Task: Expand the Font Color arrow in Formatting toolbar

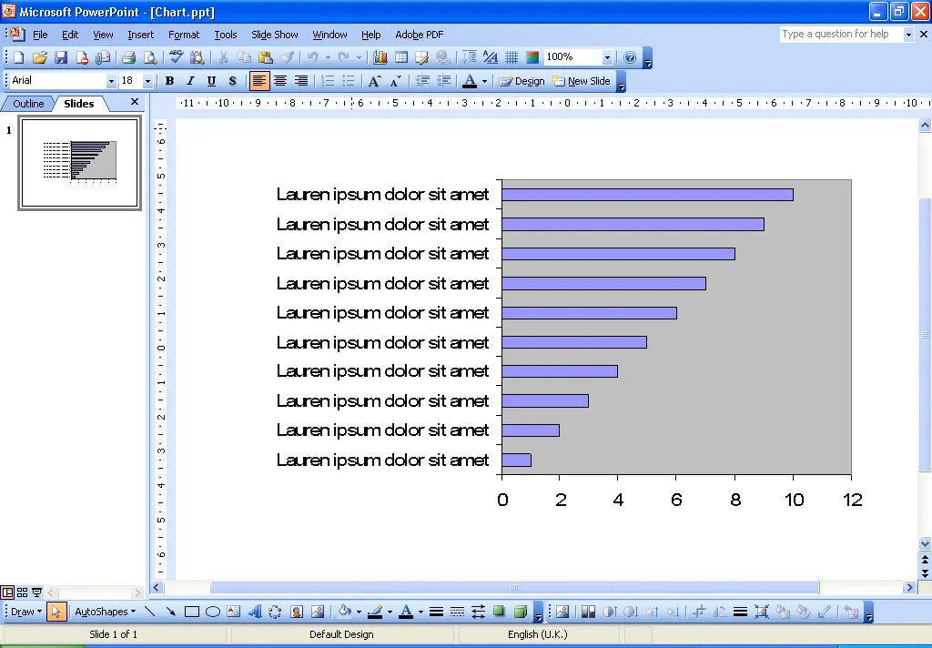Action: 484,81
